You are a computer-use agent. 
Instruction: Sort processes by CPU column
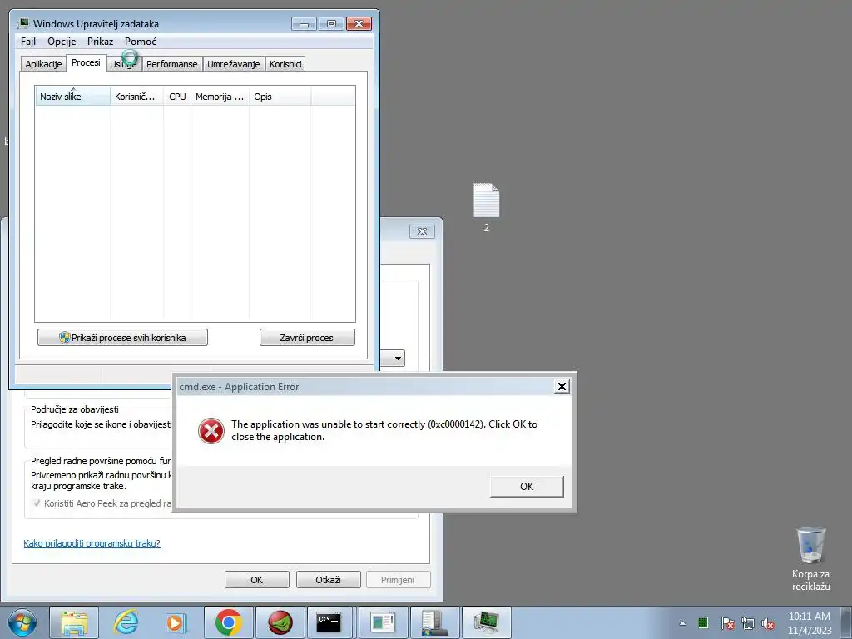(x=177, y=97)
